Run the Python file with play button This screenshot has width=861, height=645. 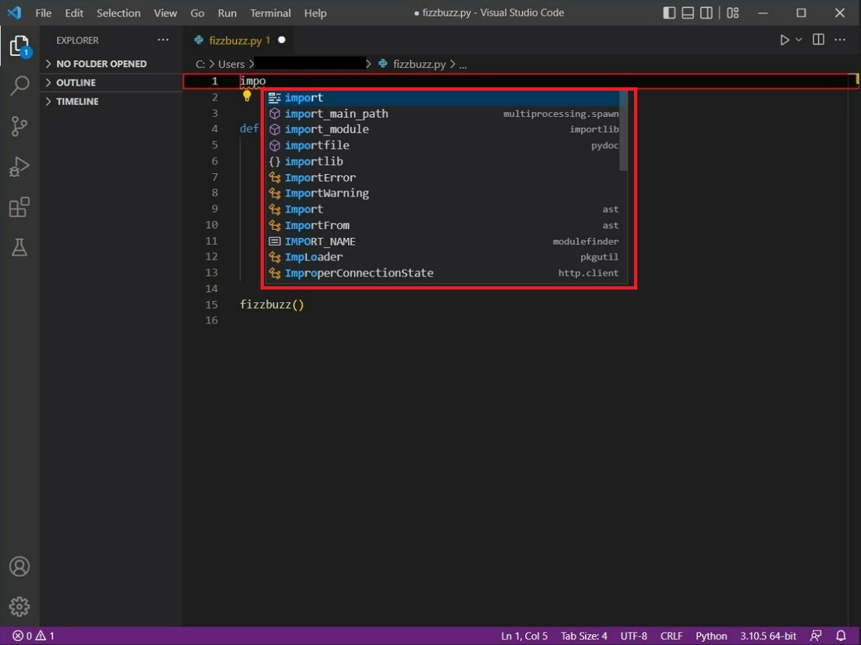(784, 40)
